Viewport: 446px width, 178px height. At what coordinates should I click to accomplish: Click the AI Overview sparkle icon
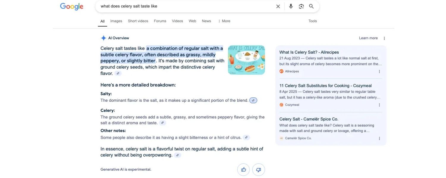tap(103, 38)
